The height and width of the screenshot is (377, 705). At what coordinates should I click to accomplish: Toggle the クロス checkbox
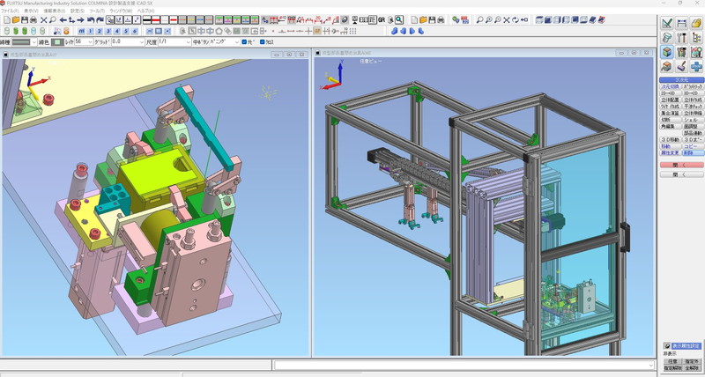point(263,41)
